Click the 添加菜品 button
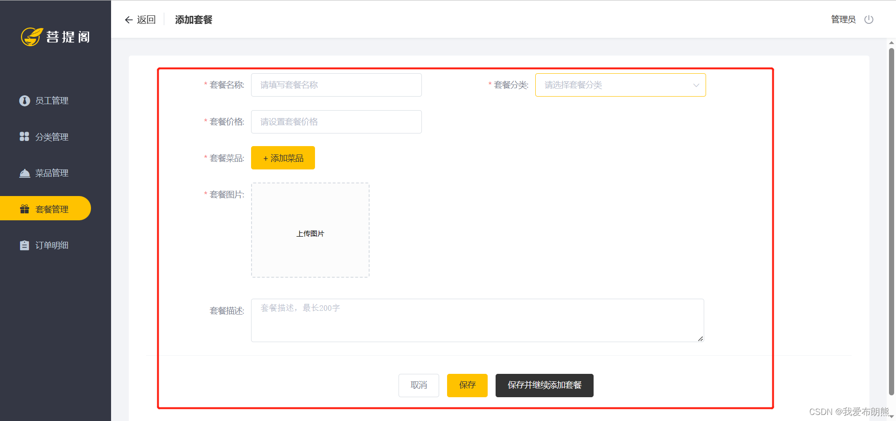The width and height of the screenshot is (896, 421). 283,158
